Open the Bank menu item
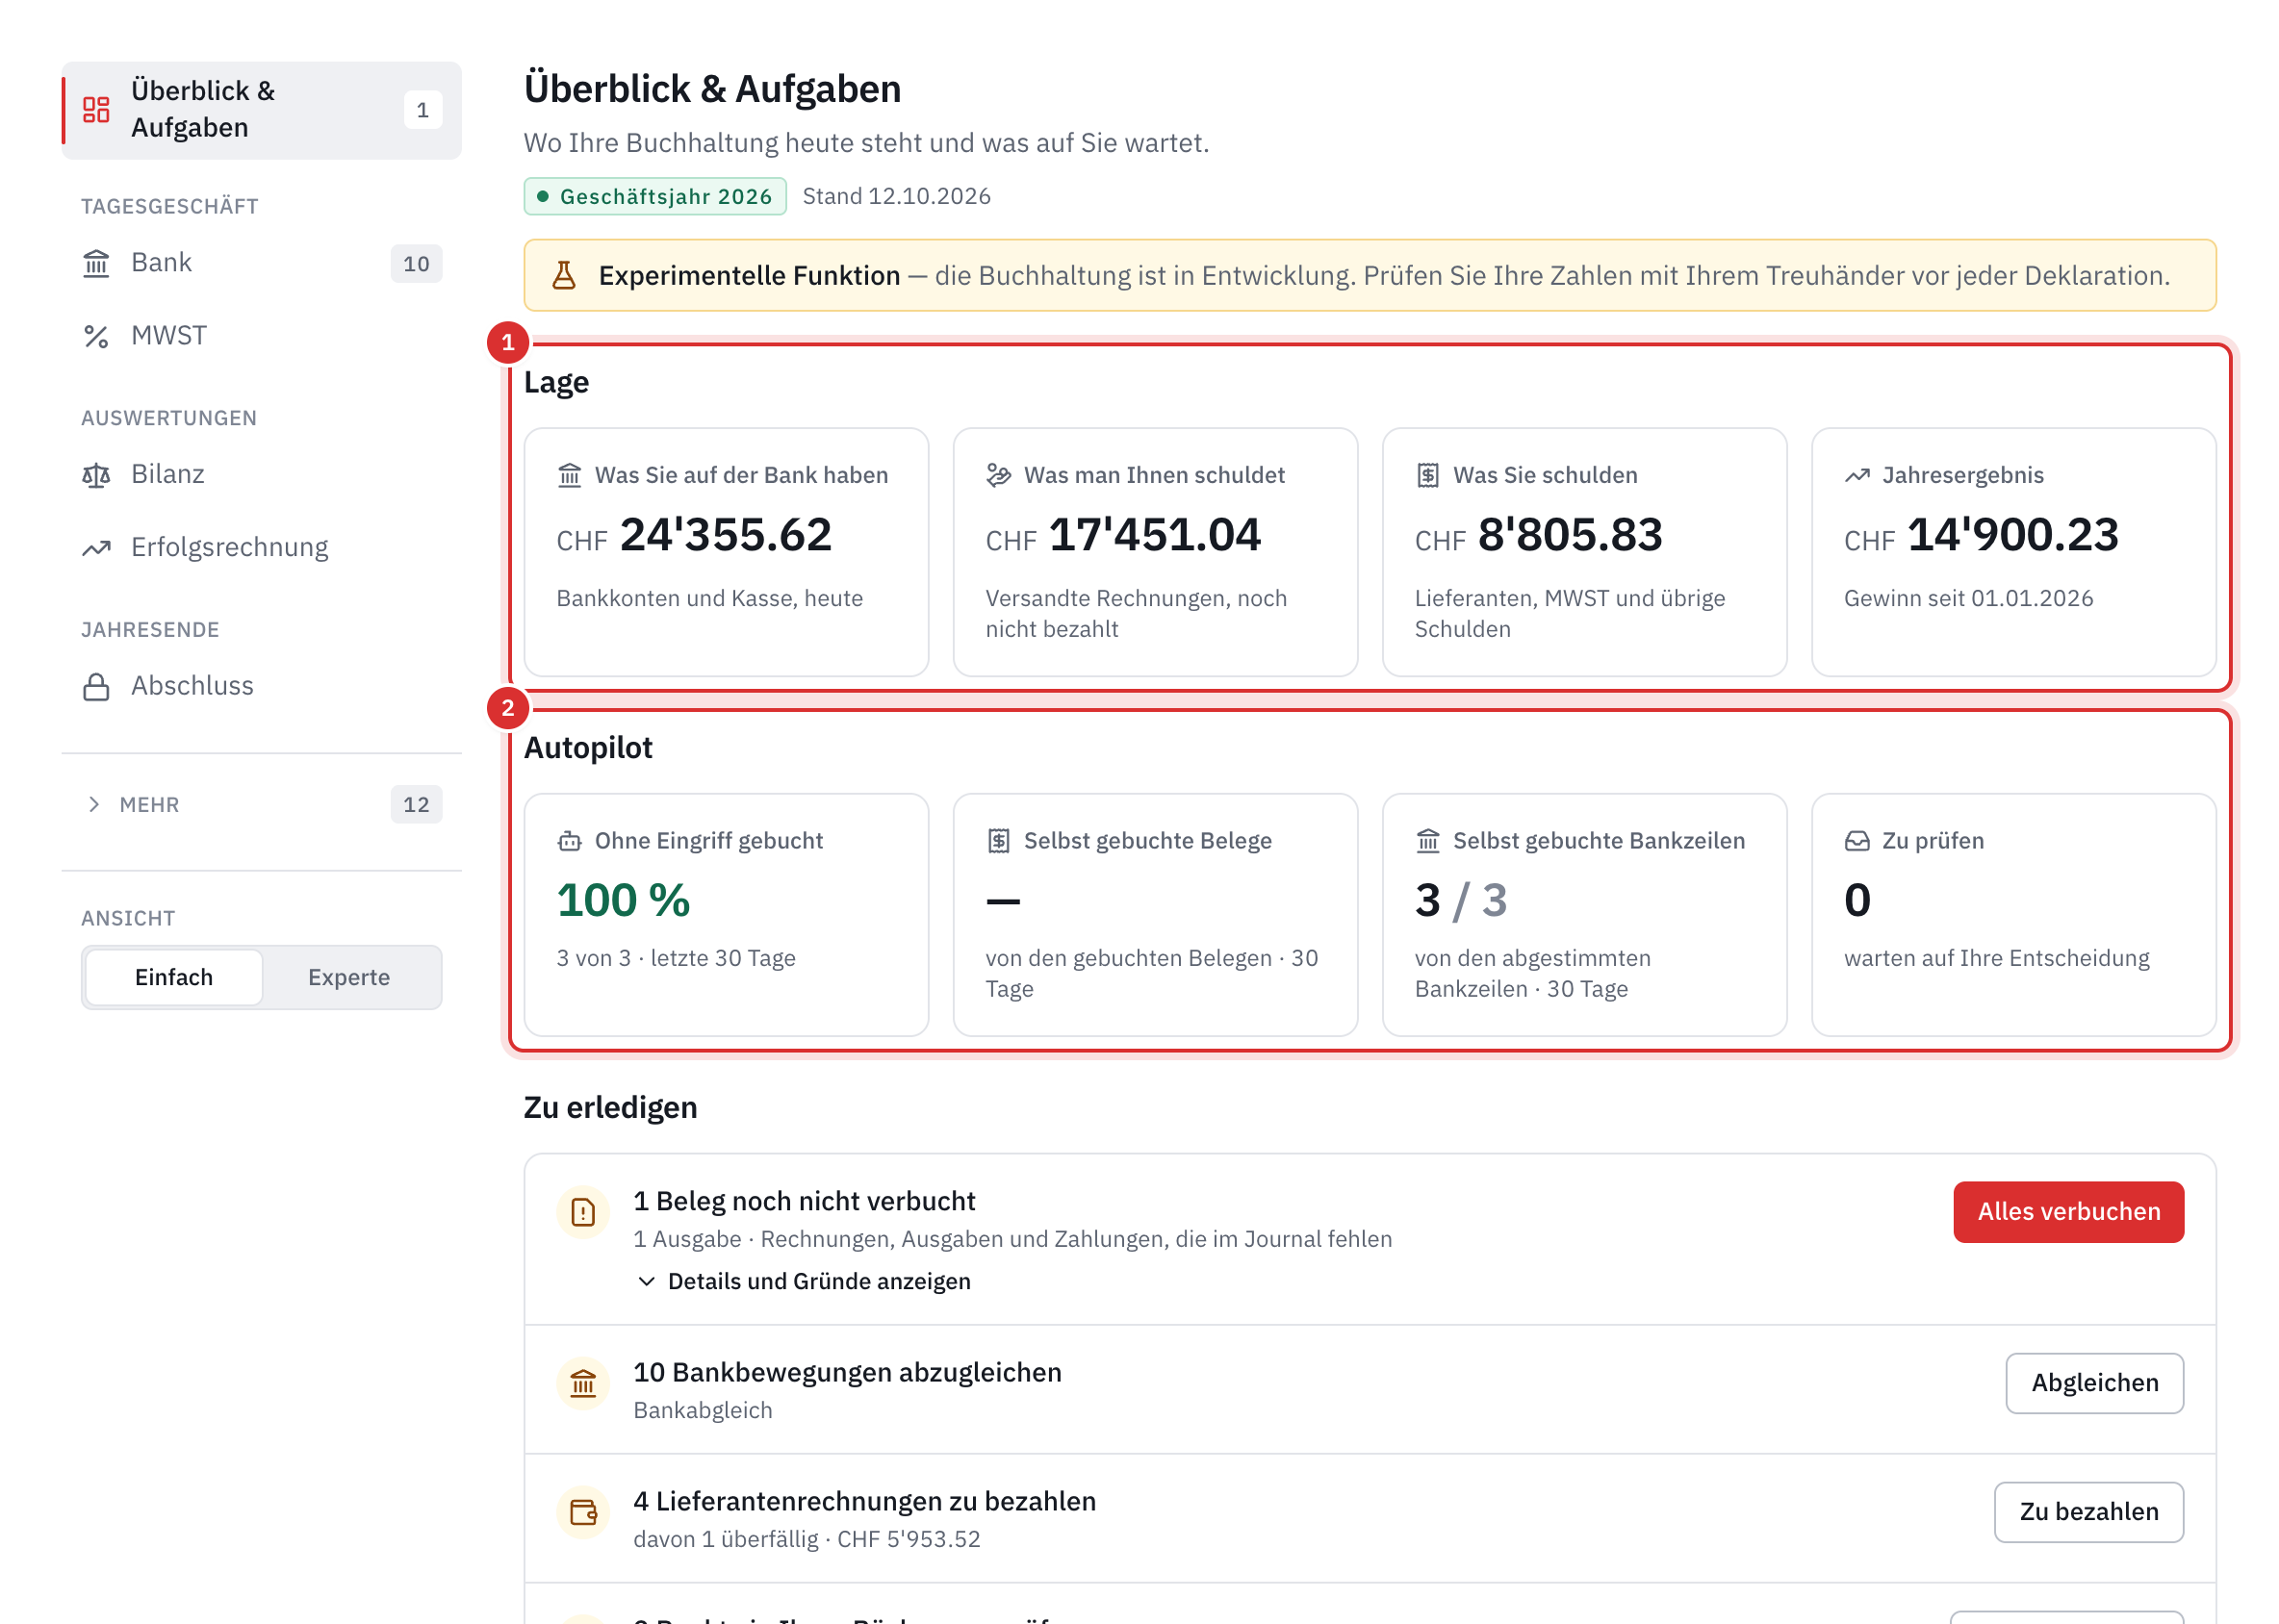The height and width of the screenshot is (1624, 2279). (x=262, y=263)
